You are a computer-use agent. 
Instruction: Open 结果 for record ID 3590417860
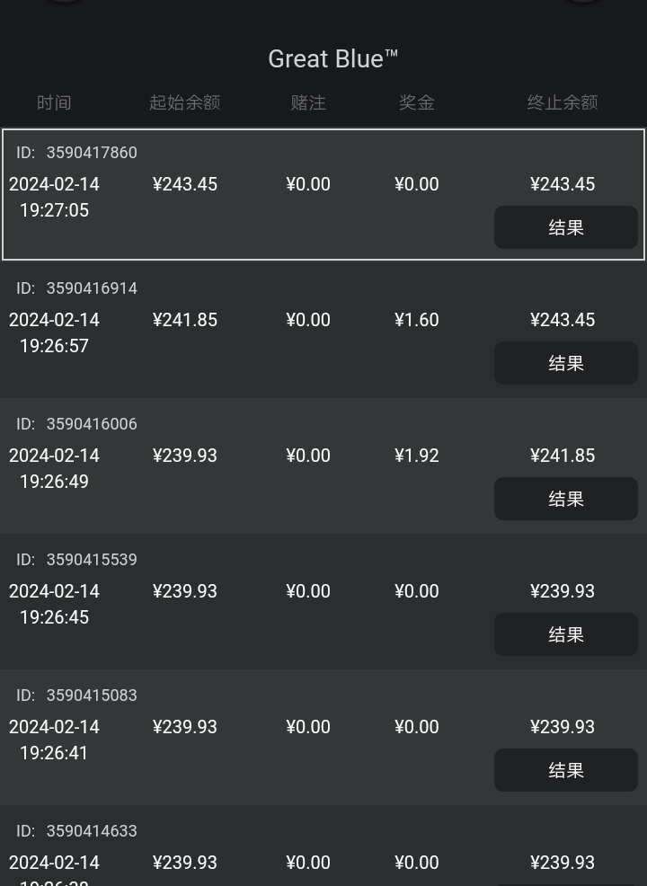[x=565, y=227]
